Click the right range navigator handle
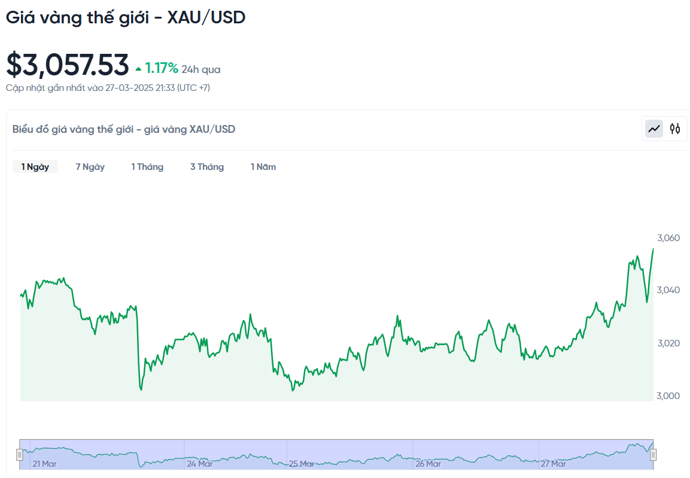690x478 pixels. (x=653, y=455)
